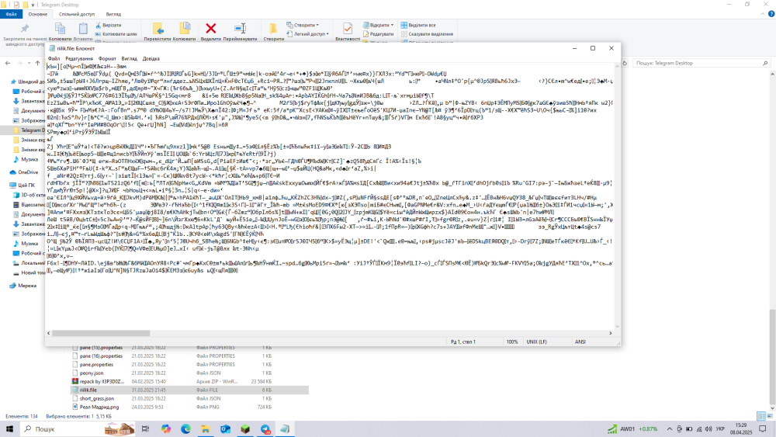Open Notepad's Файл menu
The width and height of the screenshot is (776, 437).
tap(54, 58)
